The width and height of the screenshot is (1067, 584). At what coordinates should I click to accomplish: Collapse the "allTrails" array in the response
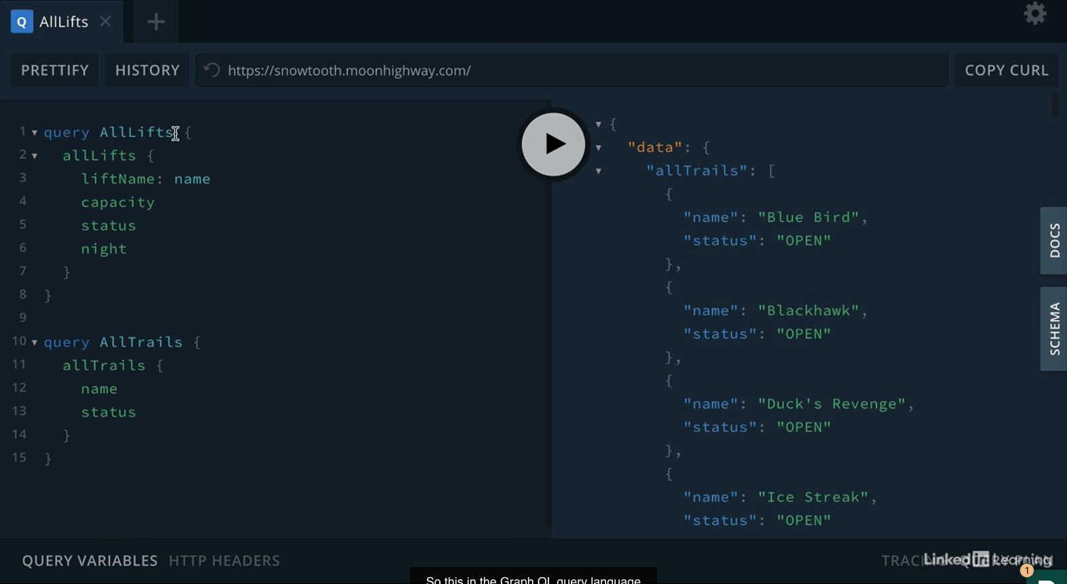point(599,172)
